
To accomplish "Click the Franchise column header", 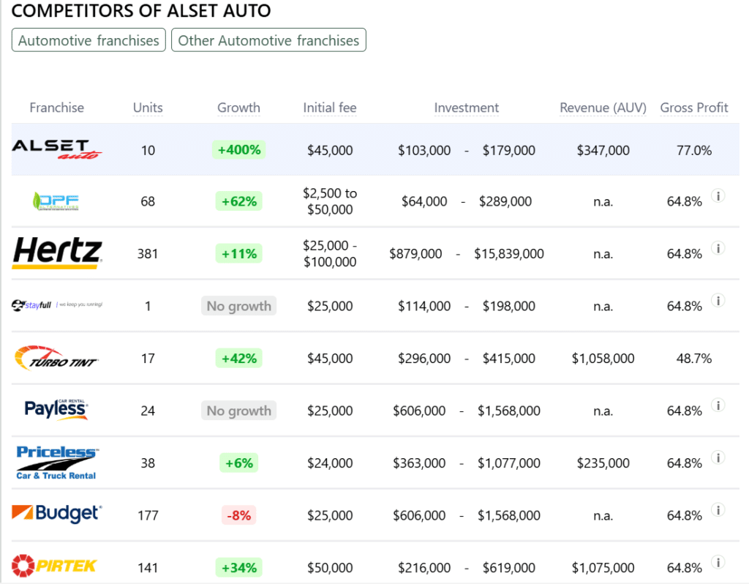I will coord(57,108).
